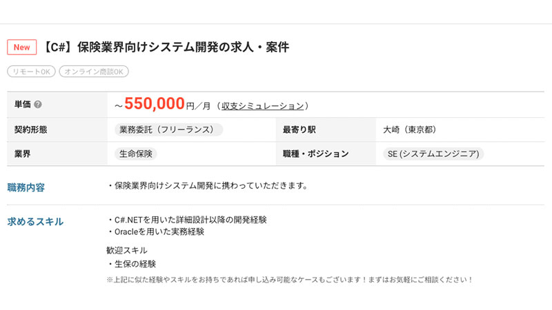Click the 業界 row label
The height and width of the screenshot is (310, 552).
click(x=23, y=154)
